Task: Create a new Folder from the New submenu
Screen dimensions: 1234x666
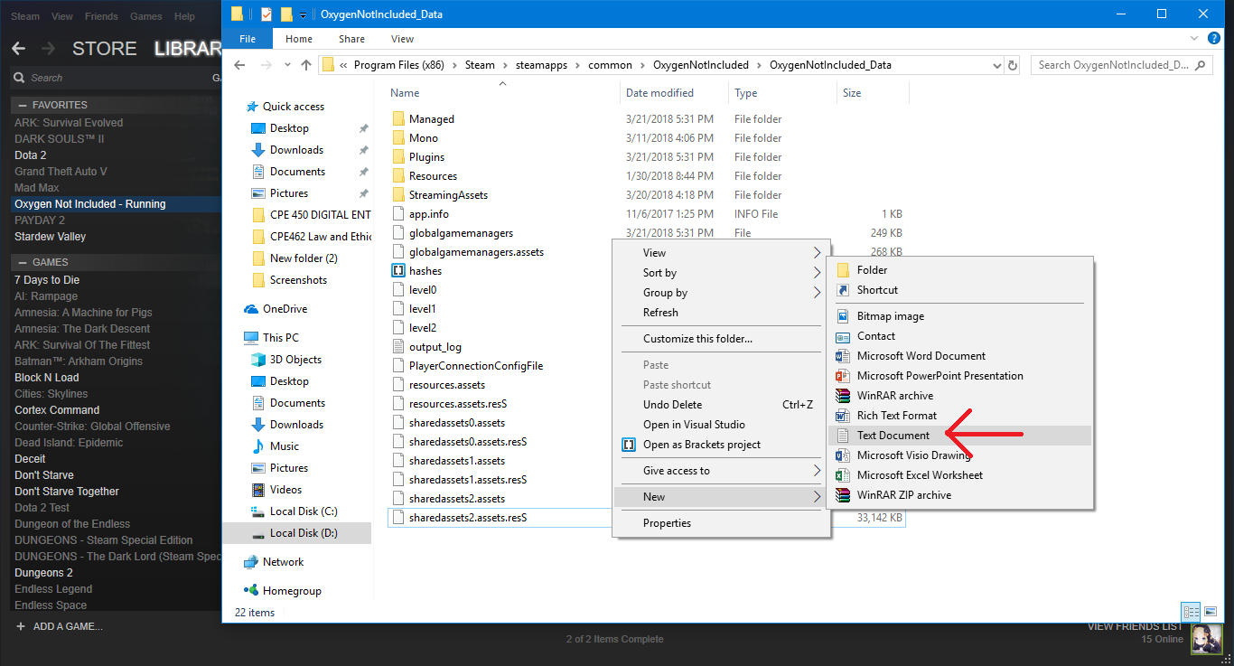Action: [959, 270]
